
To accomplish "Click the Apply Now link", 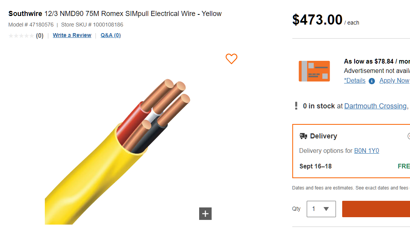I will 394,81.
